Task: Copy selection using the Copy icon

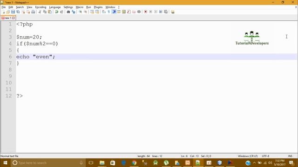Action: 45,12
